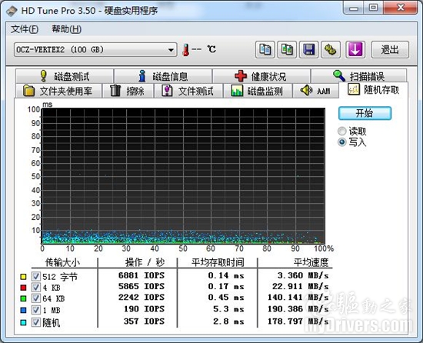Click the 5865 IOPS value
Image resolution: width=423 pixels, height=343 pixels.
click(x=142, y=286)
